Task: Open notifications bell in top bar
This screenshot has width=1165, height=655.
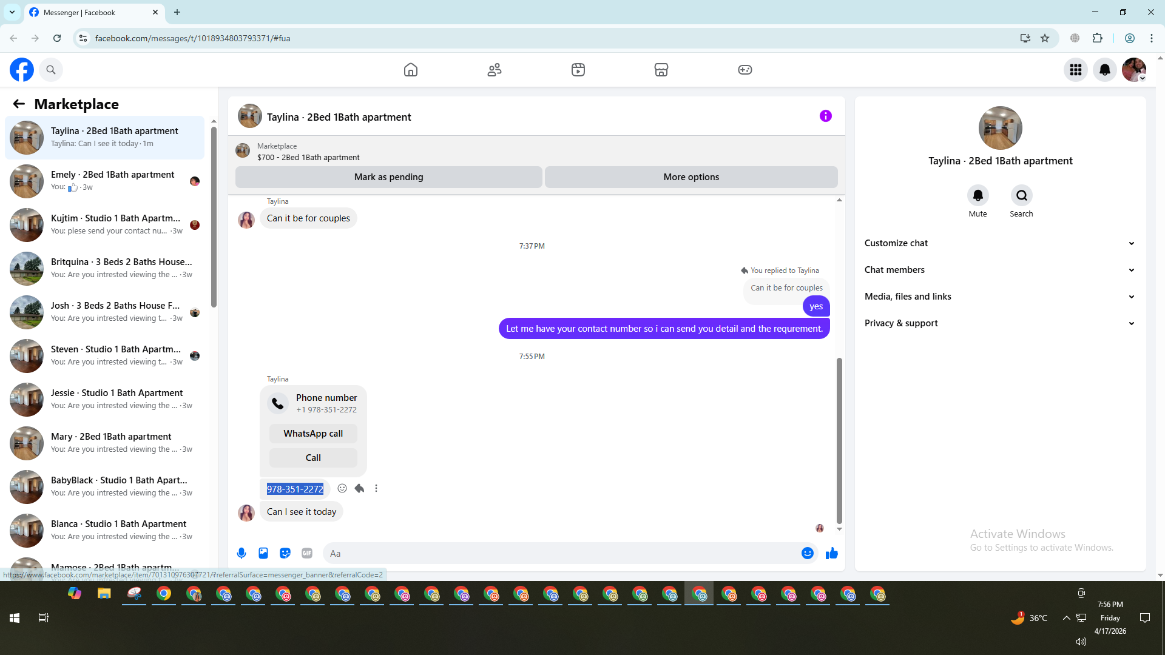Action: point(1104,70)
